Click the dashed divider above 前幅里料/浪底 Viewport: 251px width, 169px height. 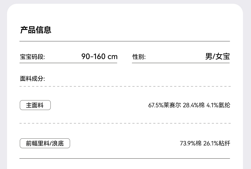click(x=125, y=124)
